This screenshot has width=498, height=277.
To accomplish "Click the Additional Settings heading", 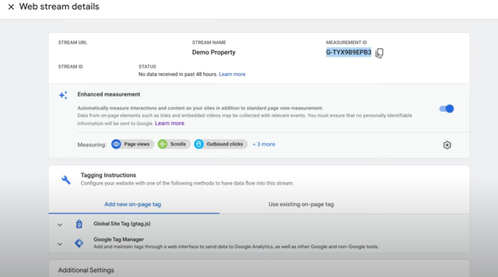I will click(x=86, y=270).
